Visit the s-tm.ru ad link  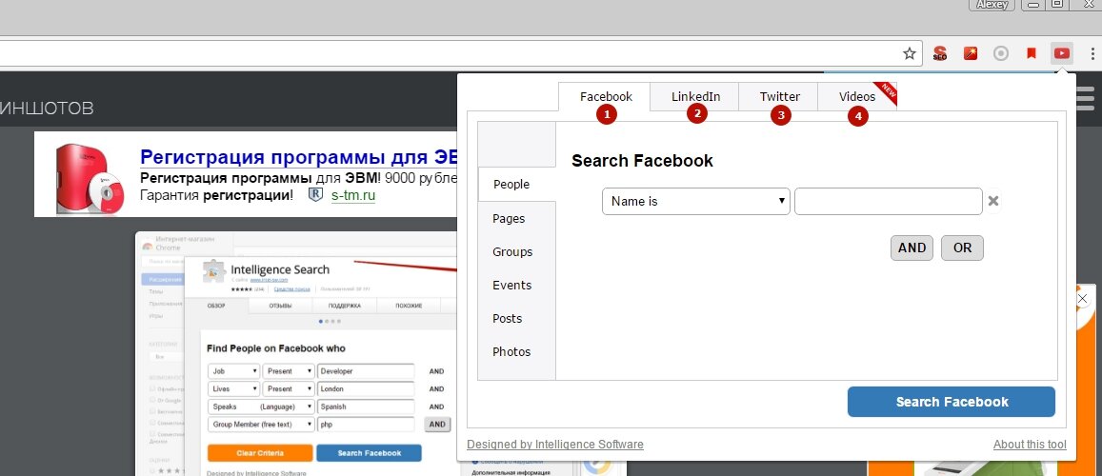click(352, 195)
